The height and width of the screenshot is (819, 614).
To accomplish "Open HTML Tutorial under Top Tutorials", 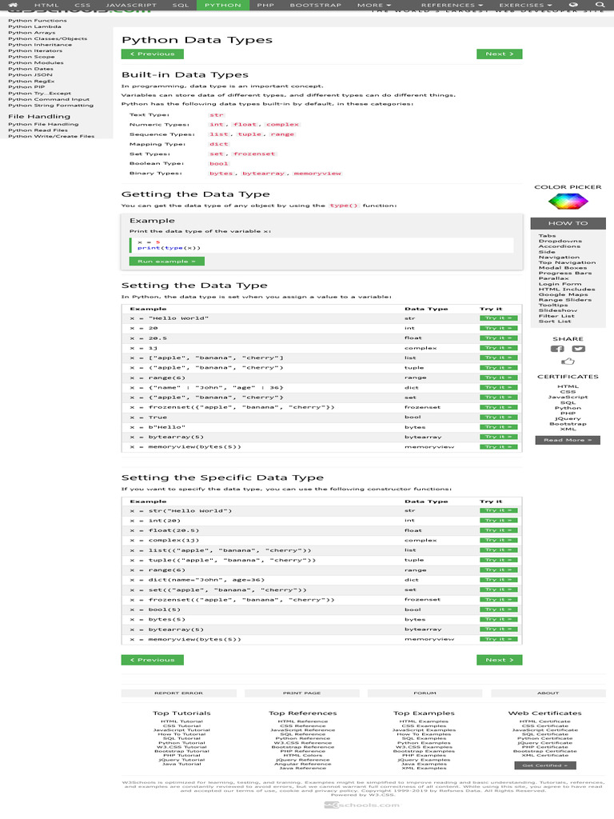I will pyautogui.click(x=181, y=721).
